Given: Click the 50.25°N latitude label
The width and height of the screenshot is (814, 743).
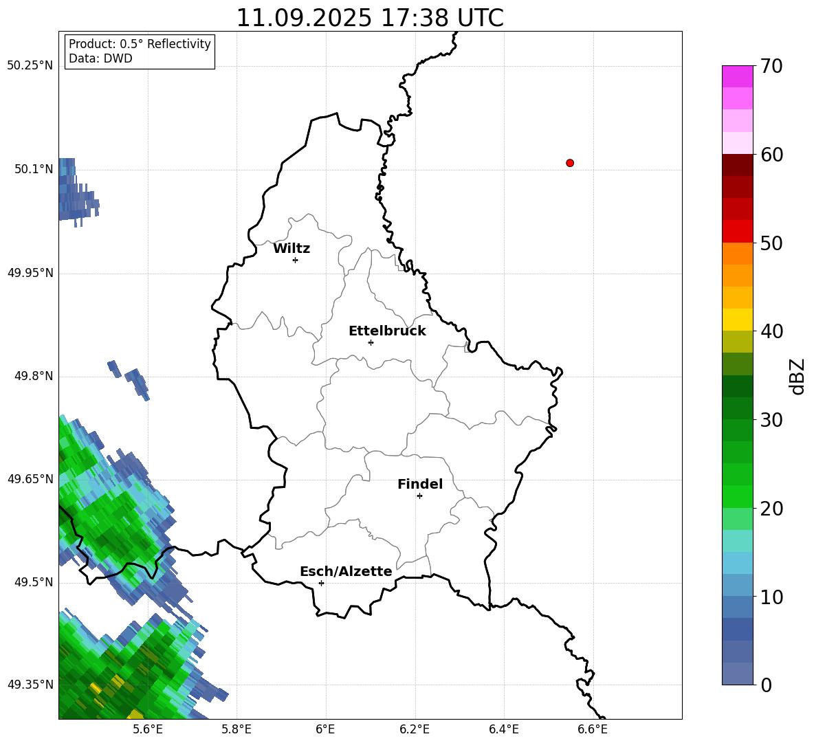Looking at the screenshot, I should tap(30, 66).
